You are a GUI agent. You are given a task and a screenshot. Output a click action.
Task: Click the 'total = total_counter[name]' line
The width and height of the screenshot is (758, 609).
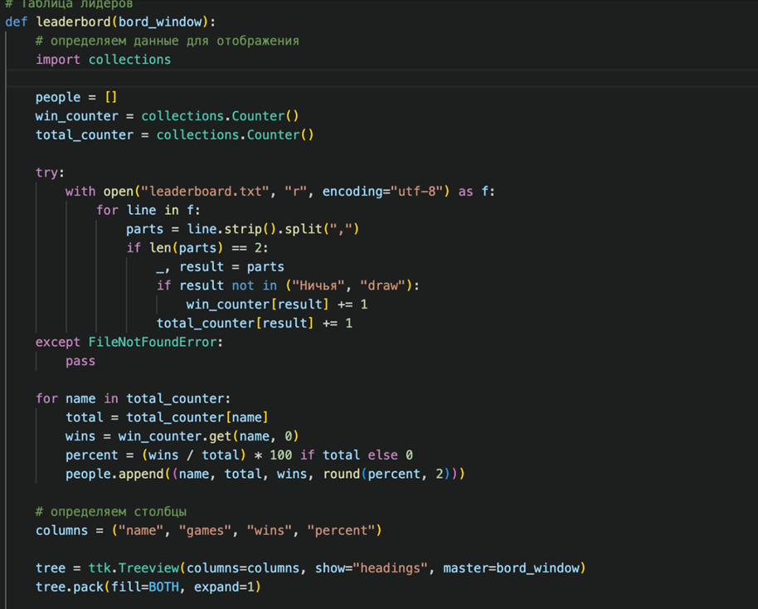pyautogui.click(x=167, y=418)
